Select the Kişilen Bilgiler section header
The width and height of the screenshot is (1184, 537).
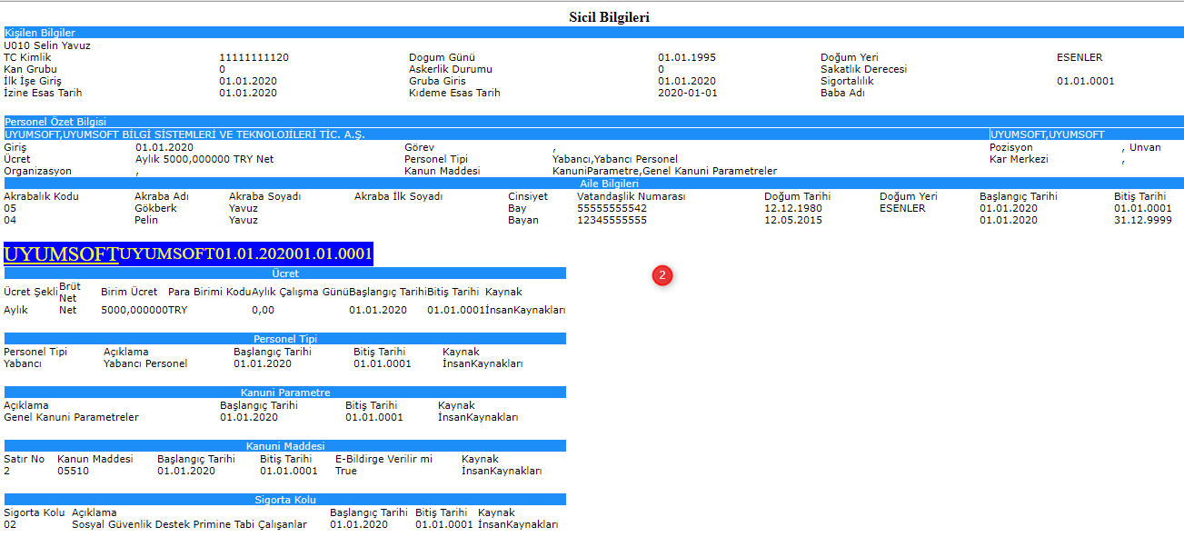coord(40,33)
